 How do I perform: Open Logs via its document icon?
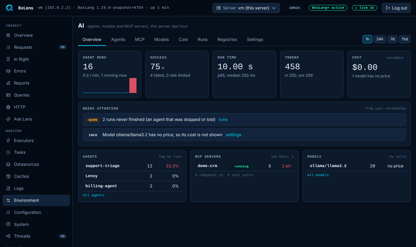[8, 188]
